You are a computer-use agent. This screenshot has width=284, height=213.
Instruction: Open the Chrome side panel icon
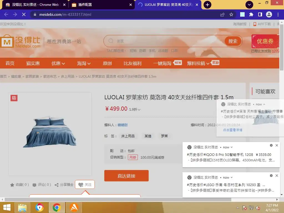point(260,14)
